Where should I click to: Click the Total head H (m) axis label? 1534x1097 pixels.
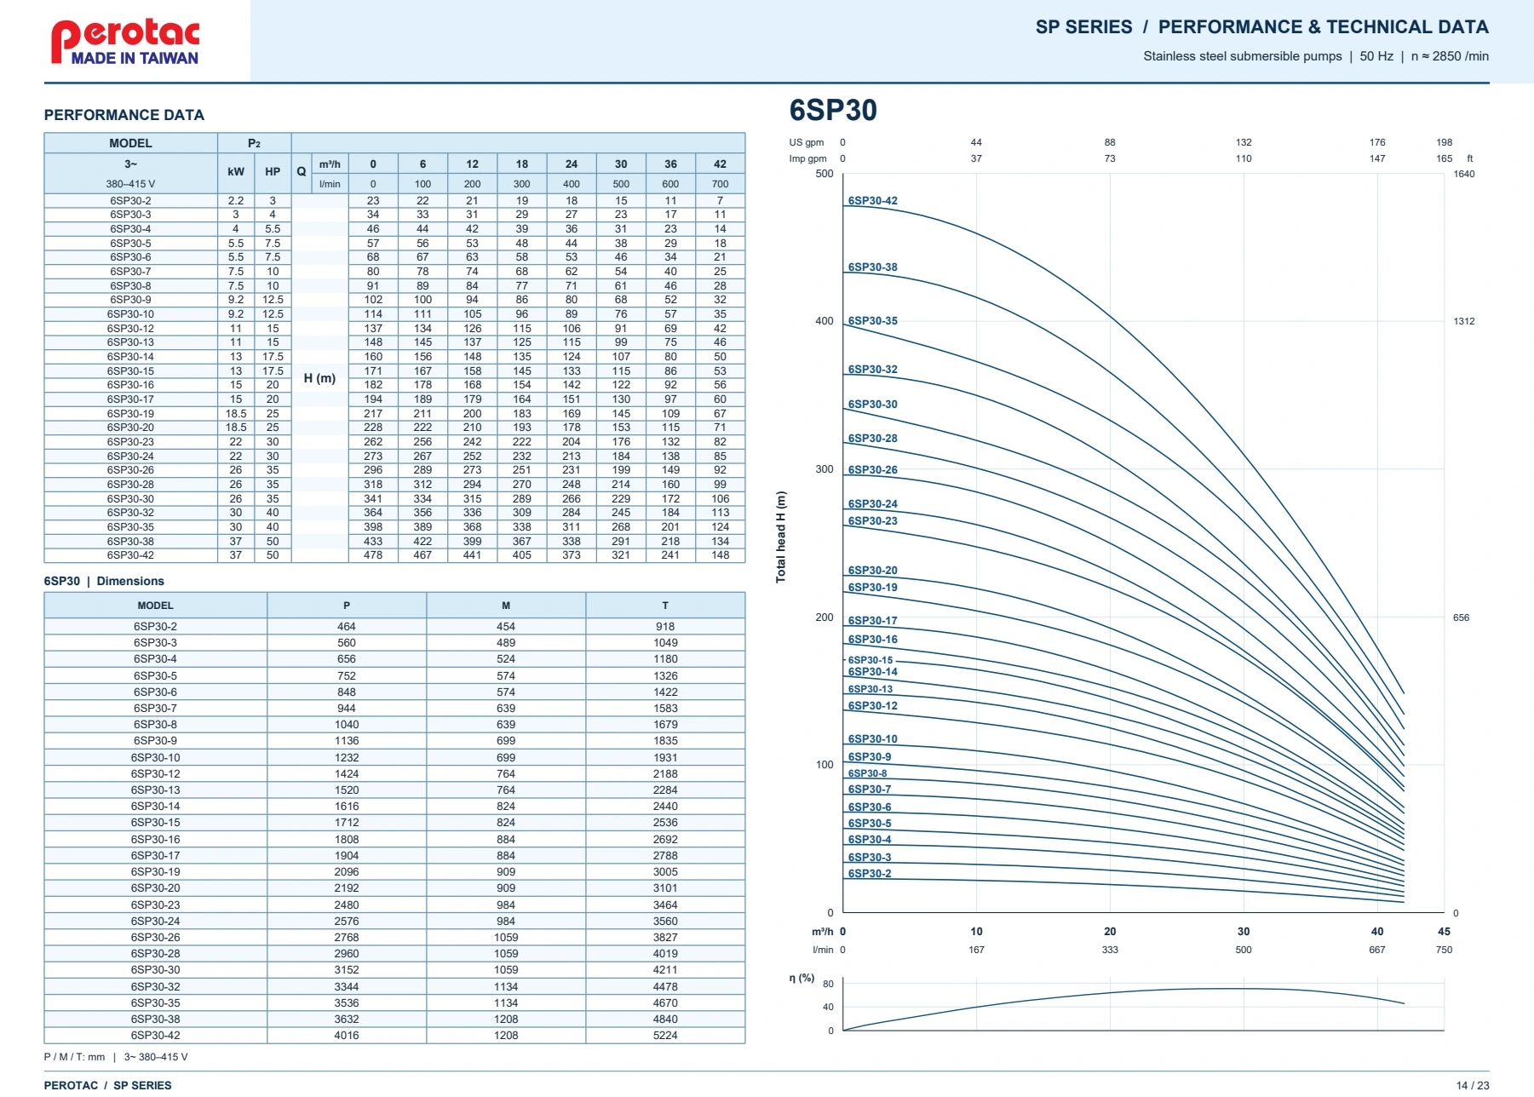coord(781,537)
